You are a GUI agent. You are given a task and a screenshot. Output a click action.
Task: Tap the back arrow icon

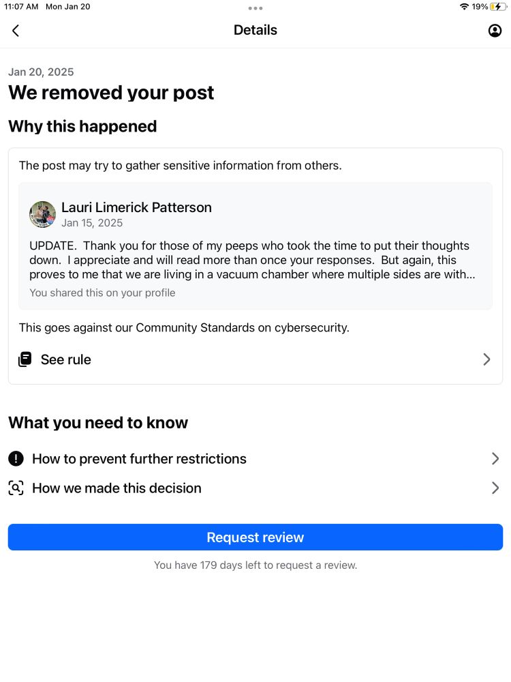coord(16,31)
